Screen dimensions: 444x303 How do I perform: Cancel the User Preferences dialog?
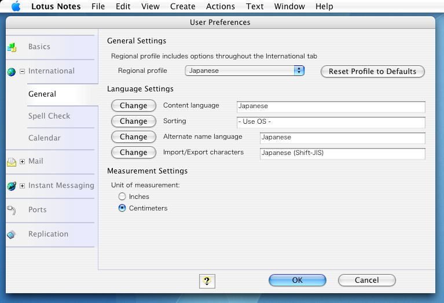(366, 280)
